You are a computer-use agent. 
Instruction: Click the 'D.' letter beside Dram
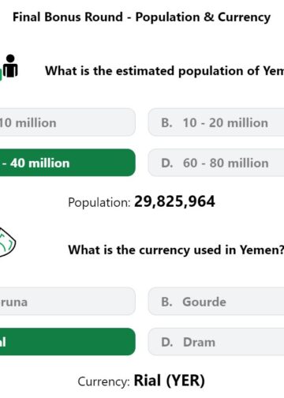pos(167,342)
